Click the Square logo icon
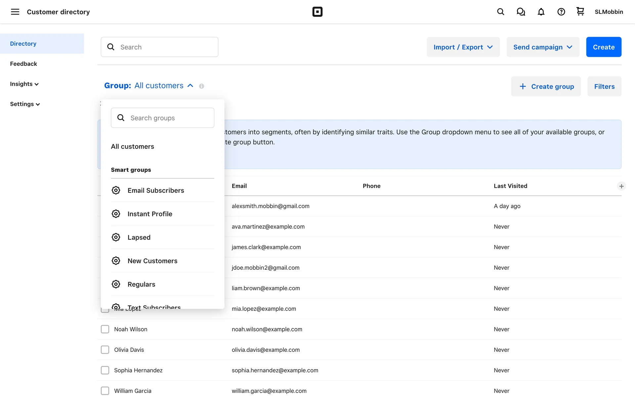 (x=317, y=12)
